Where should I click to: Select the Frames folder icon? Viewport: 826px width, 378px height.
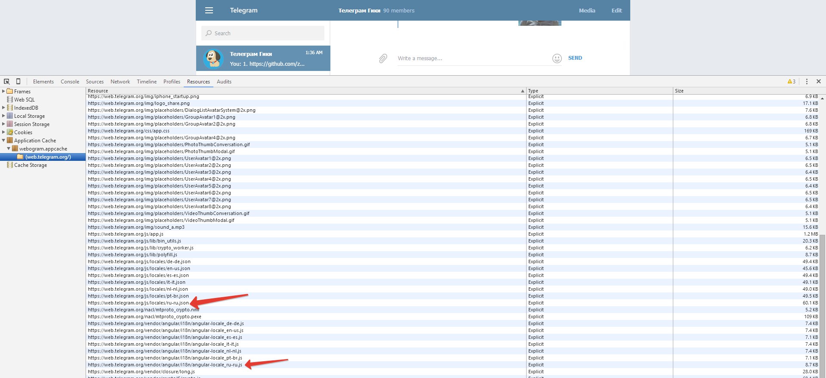pyautogui.click(x=10, y=91)
